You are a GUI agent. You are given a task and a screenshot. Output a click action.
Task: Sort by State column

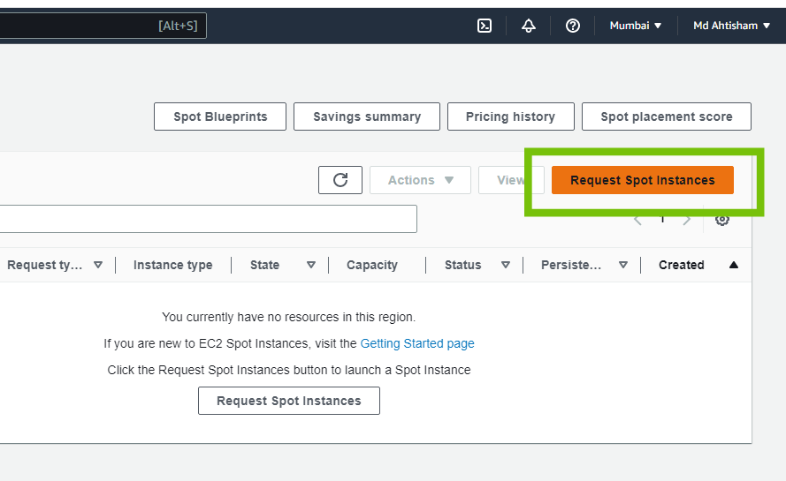310,265
